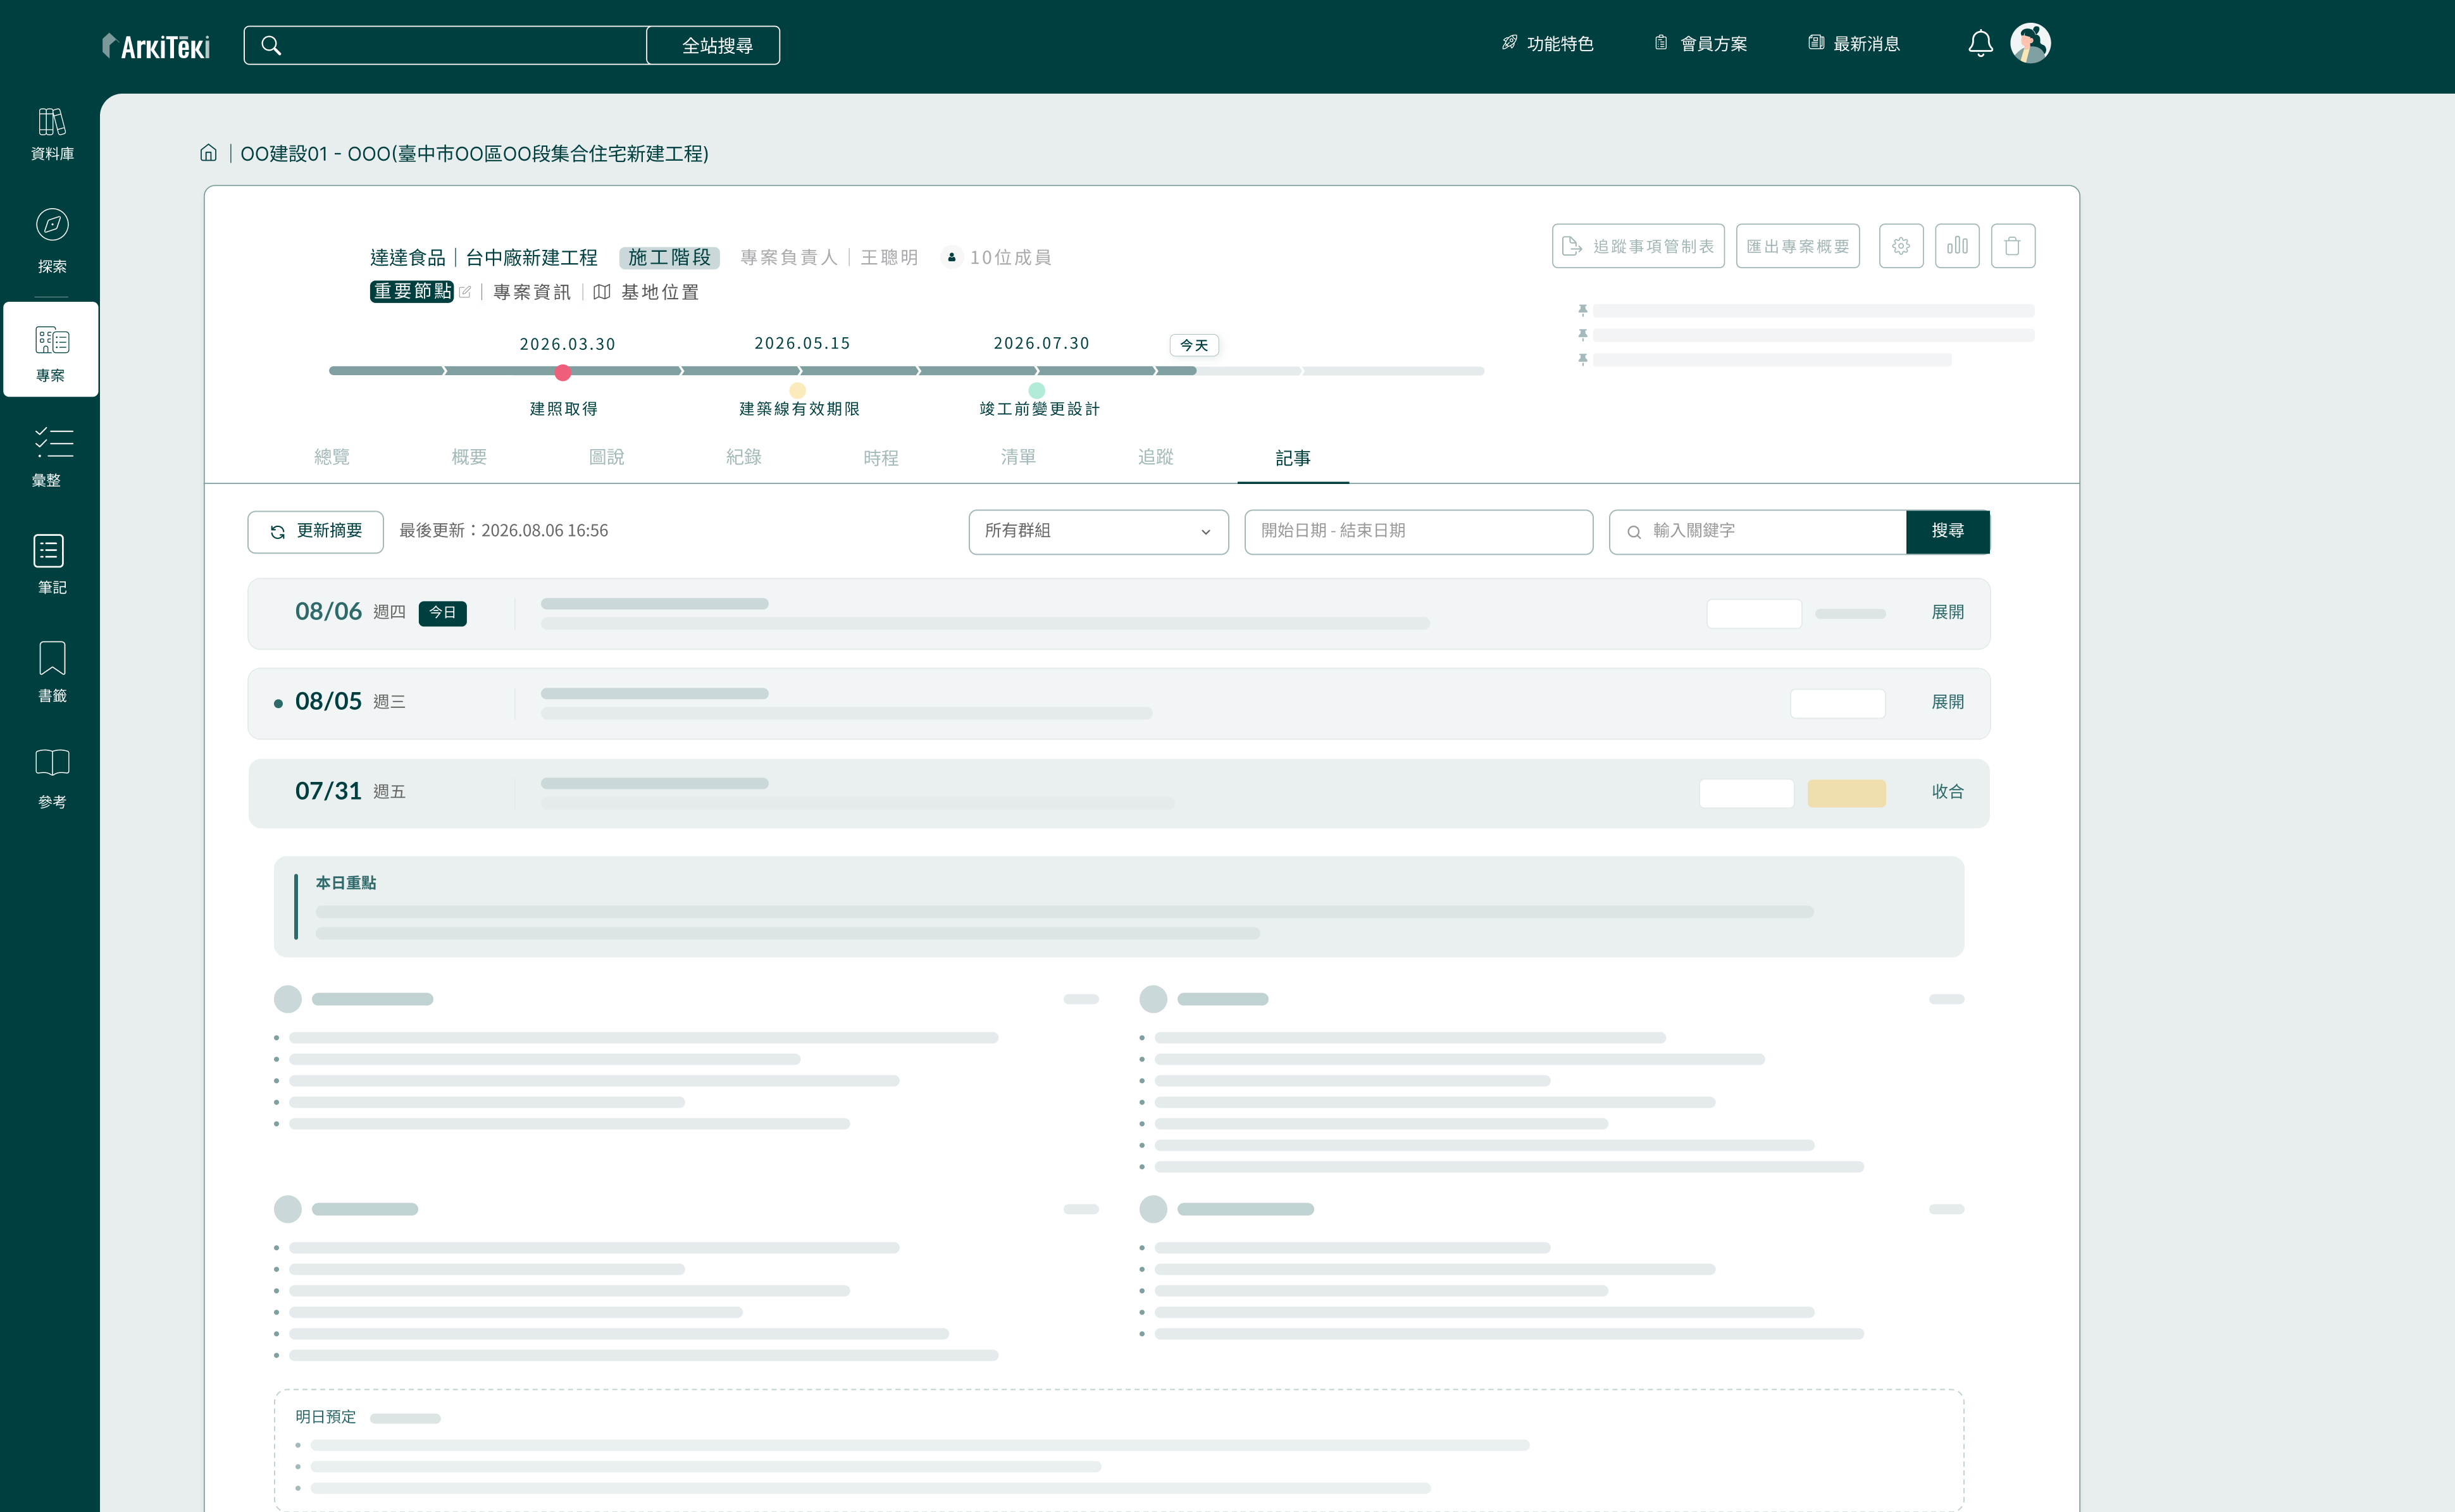Open the user avatar menu

(2030, 43)
